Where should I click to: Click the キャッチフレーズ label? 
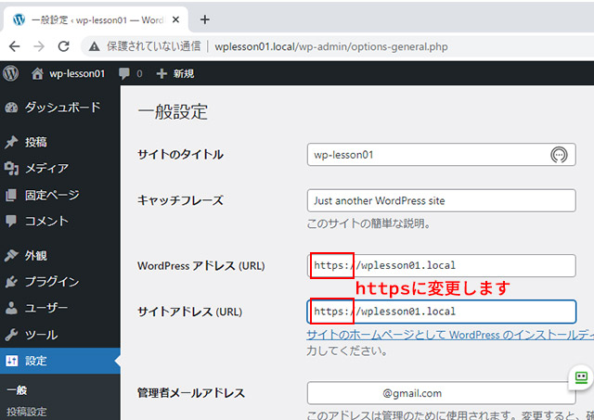click(x=181, y=200)
